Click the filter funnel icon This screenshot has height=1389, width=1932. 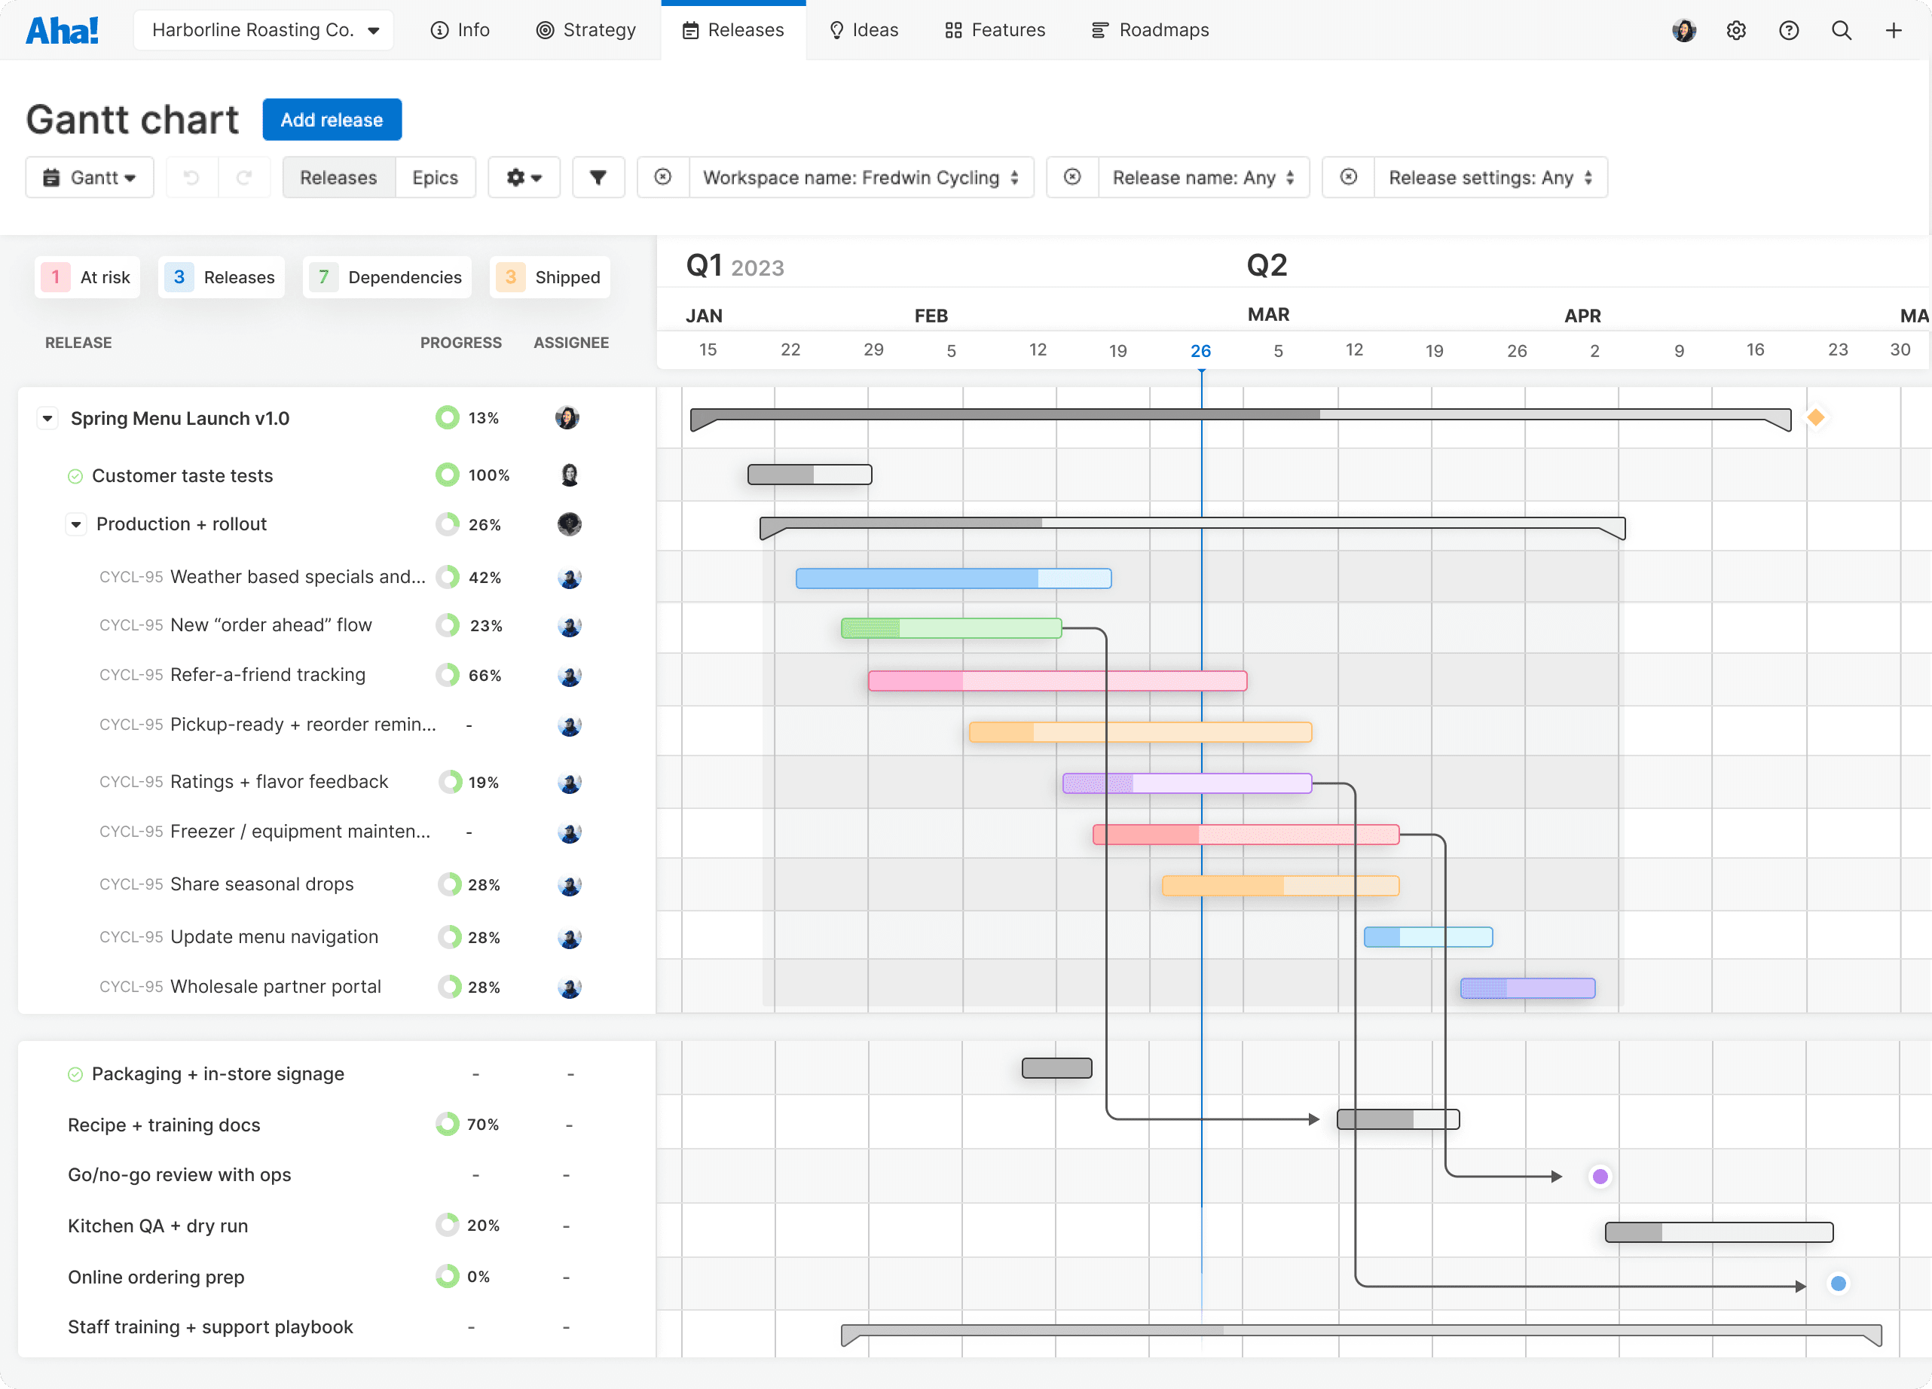598,177
